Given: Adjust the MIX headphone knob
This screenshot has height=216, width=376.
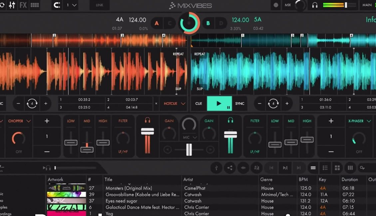Looking at the screenshot, I should click(x=300, y=5).
